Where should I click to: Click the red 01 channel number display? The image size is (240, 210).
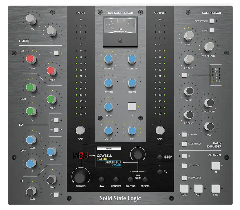click(81, 156)
